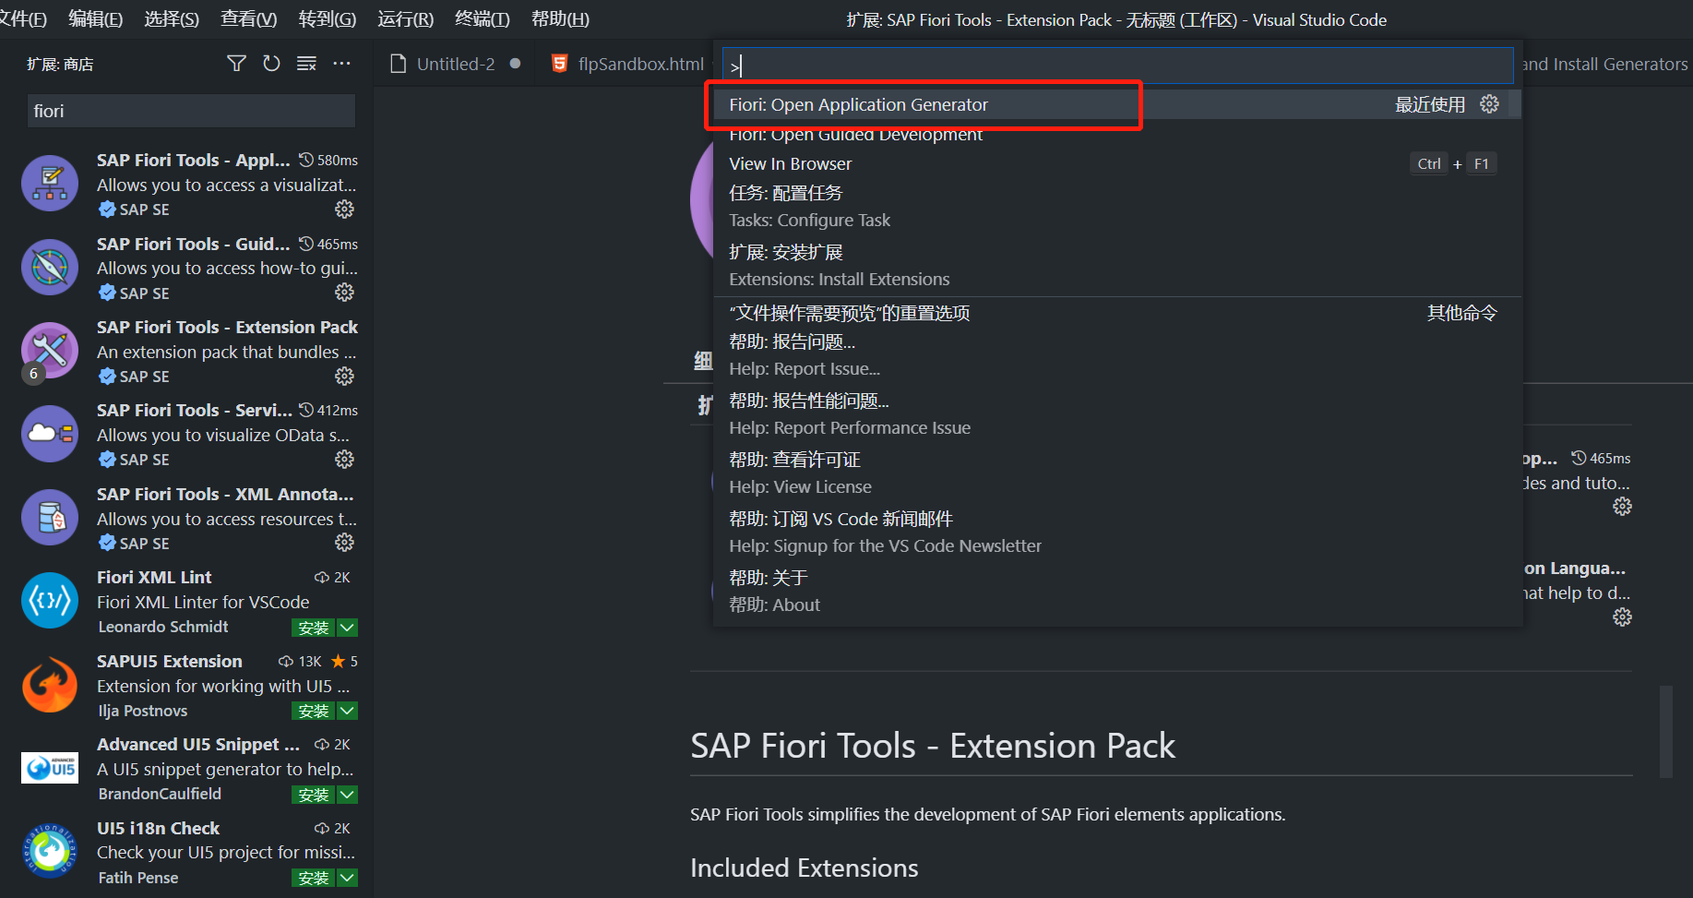1693x898 pixels.
Task: Click the SAPUI5 Extension phoenix icon
Action: [49, 685]
